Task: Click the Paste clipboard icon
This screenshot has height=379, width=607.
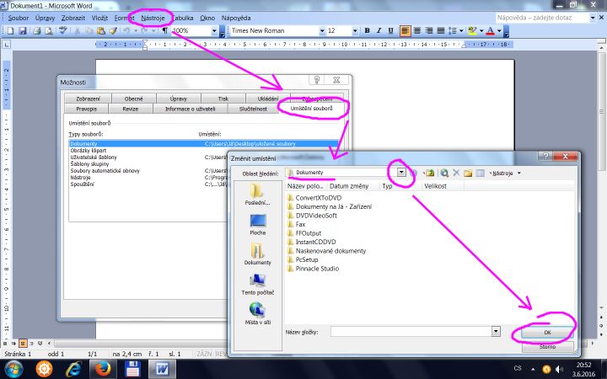Action: pyautogui.click(x=101, y=30)
